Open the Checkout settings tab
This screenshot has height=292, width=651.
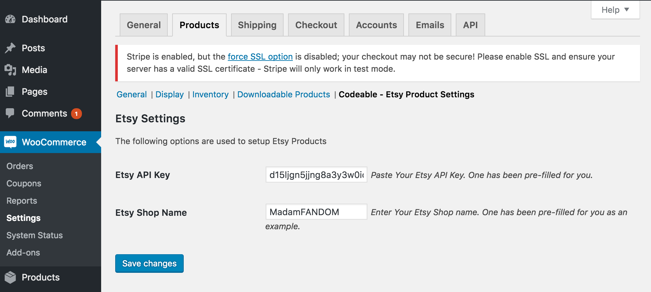316,25
